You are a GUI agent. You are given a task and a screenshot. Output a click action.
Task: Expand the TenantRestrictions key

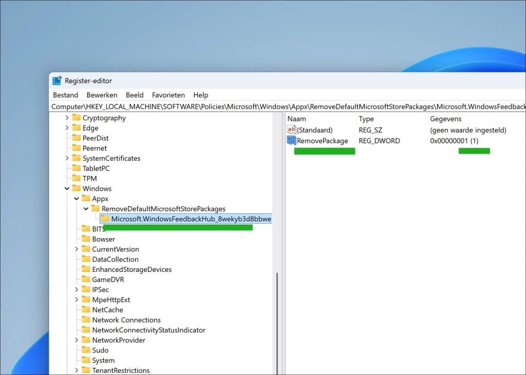click(77, 370)
